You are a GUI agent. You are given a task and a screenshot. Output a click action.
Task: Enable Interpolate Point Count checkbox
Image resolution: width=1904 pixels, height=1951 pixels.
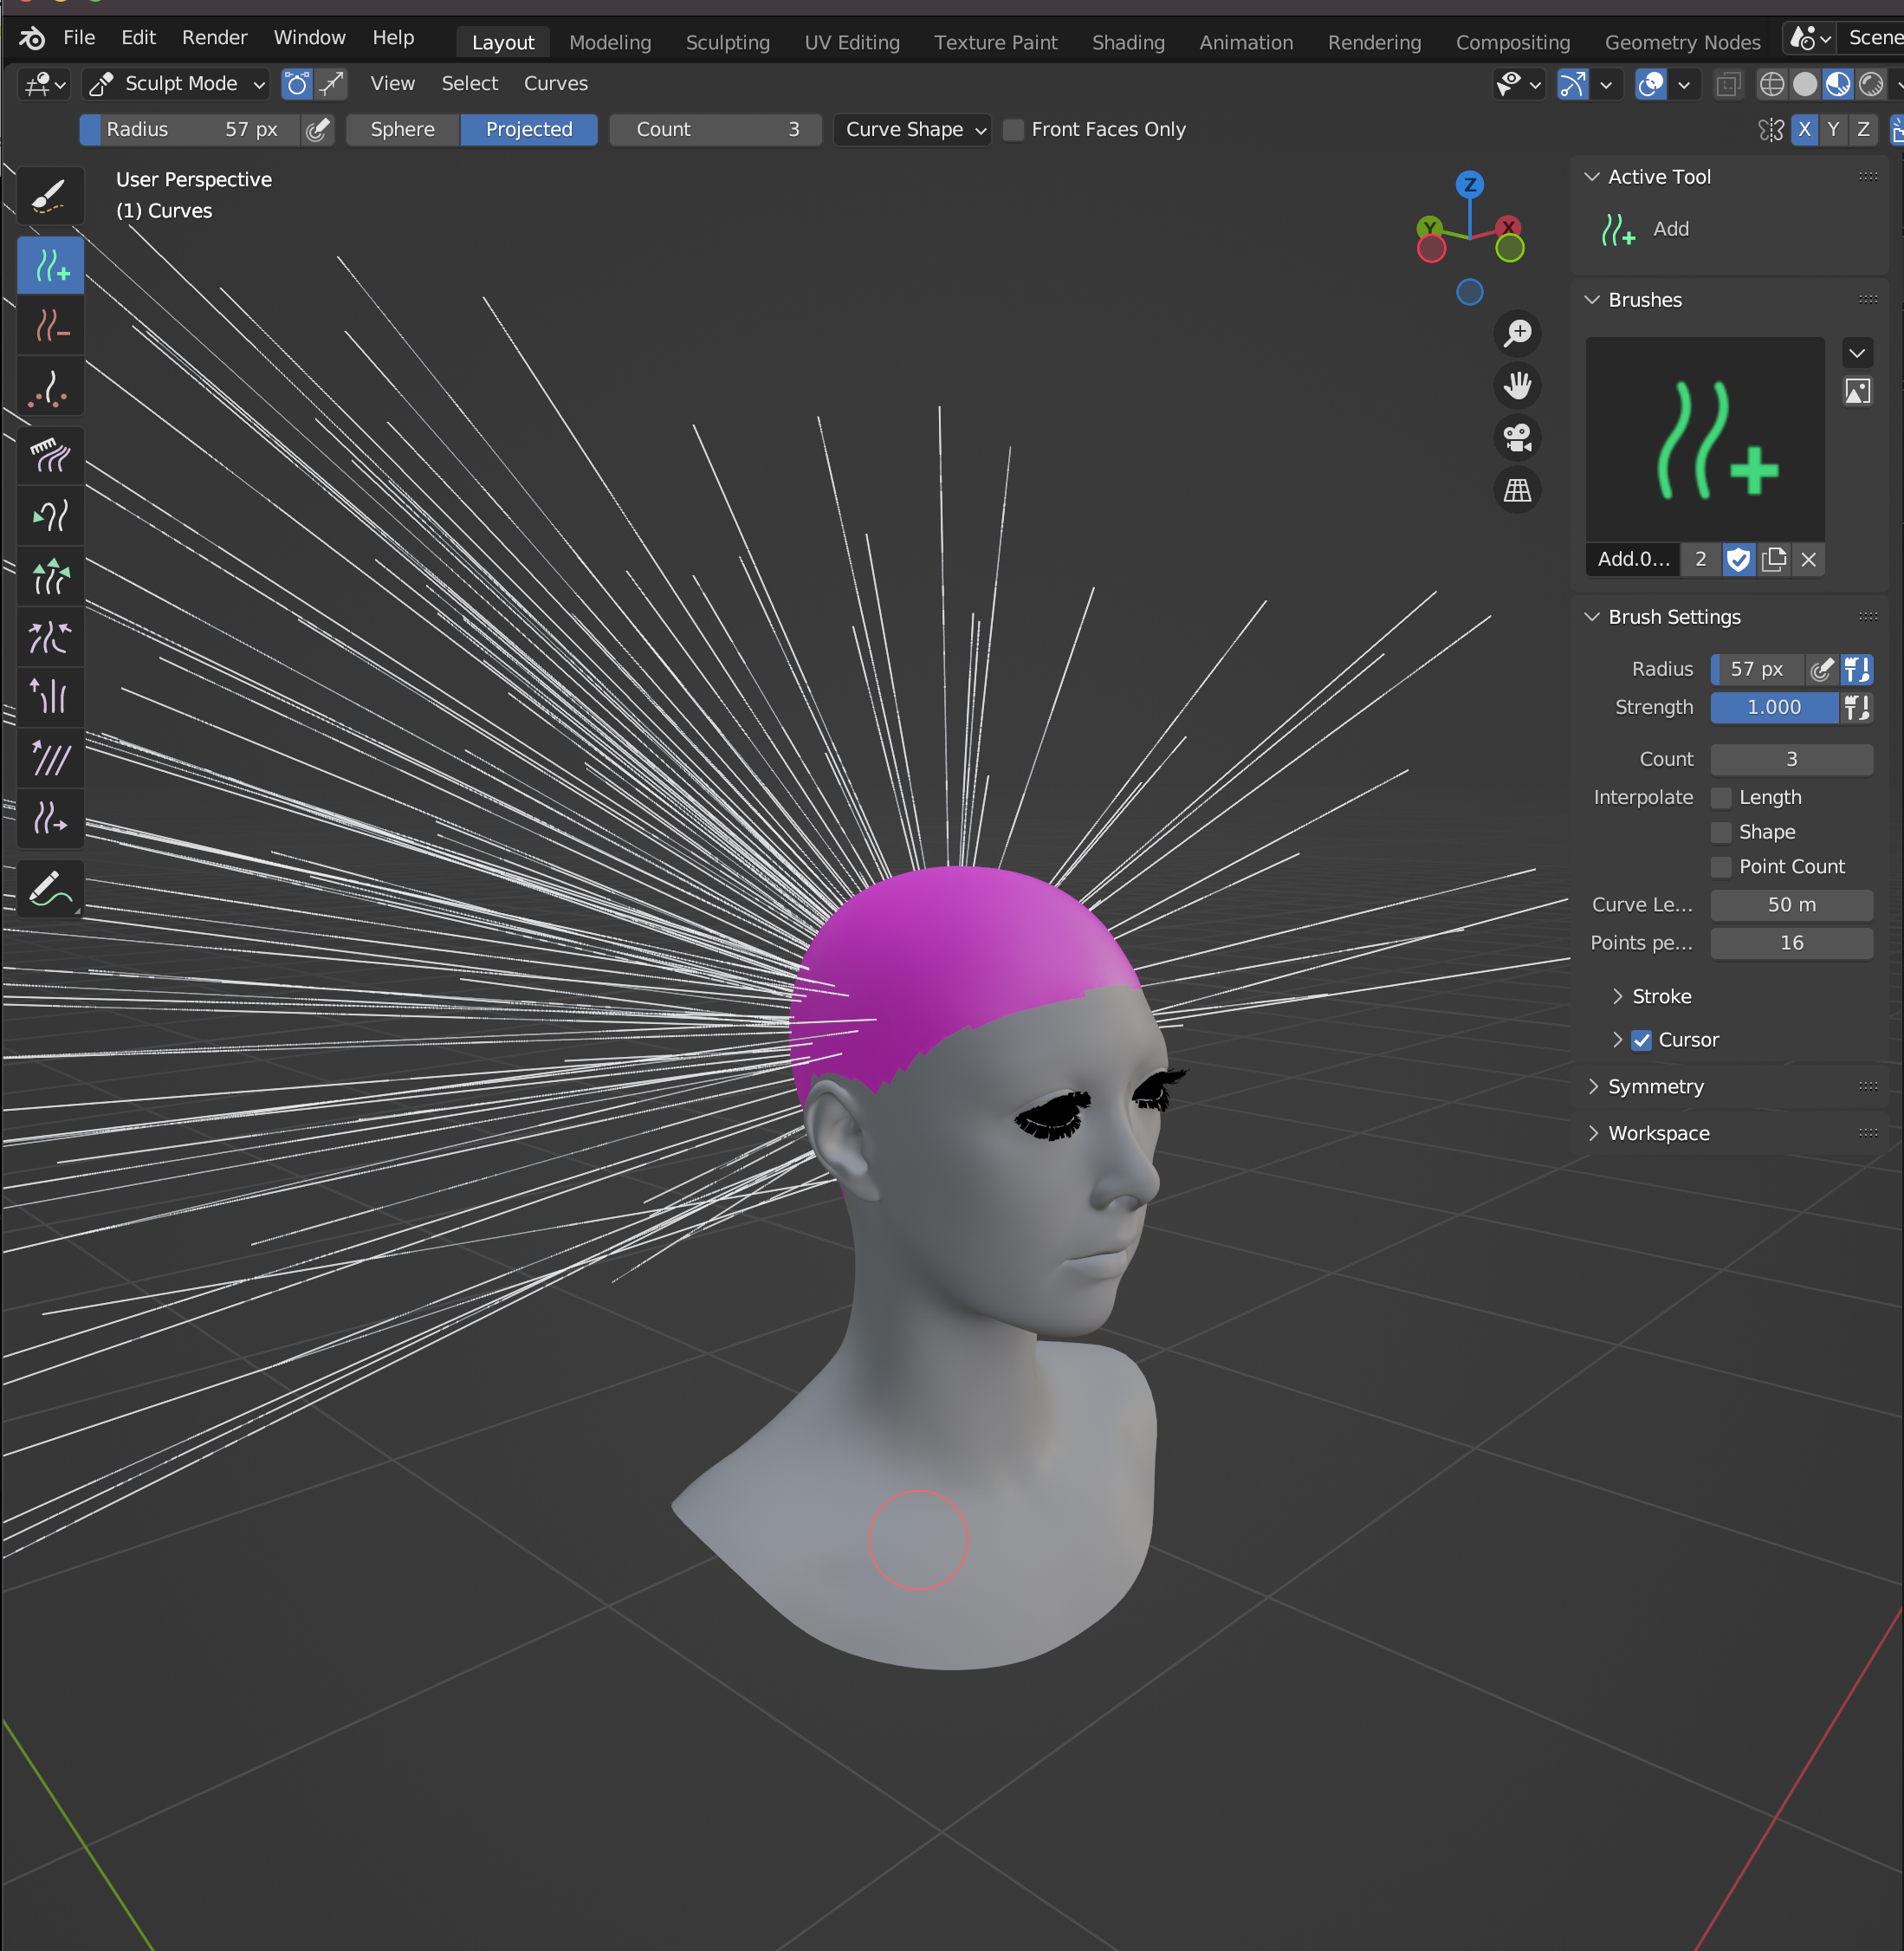click(1721, 867)
